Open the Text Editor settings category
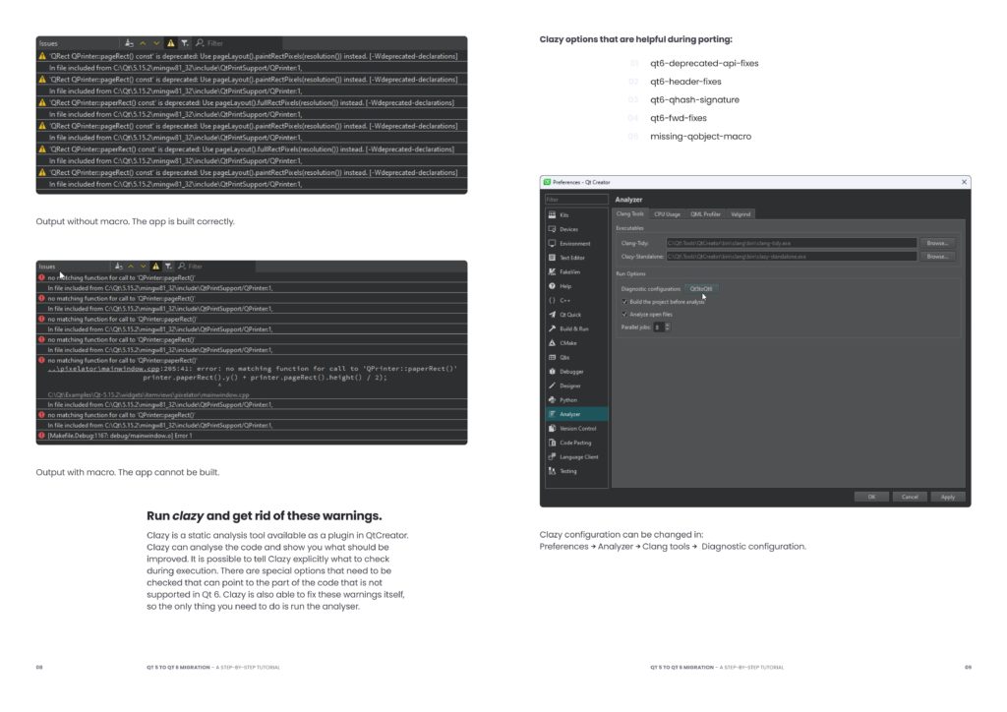 point(571,258)
